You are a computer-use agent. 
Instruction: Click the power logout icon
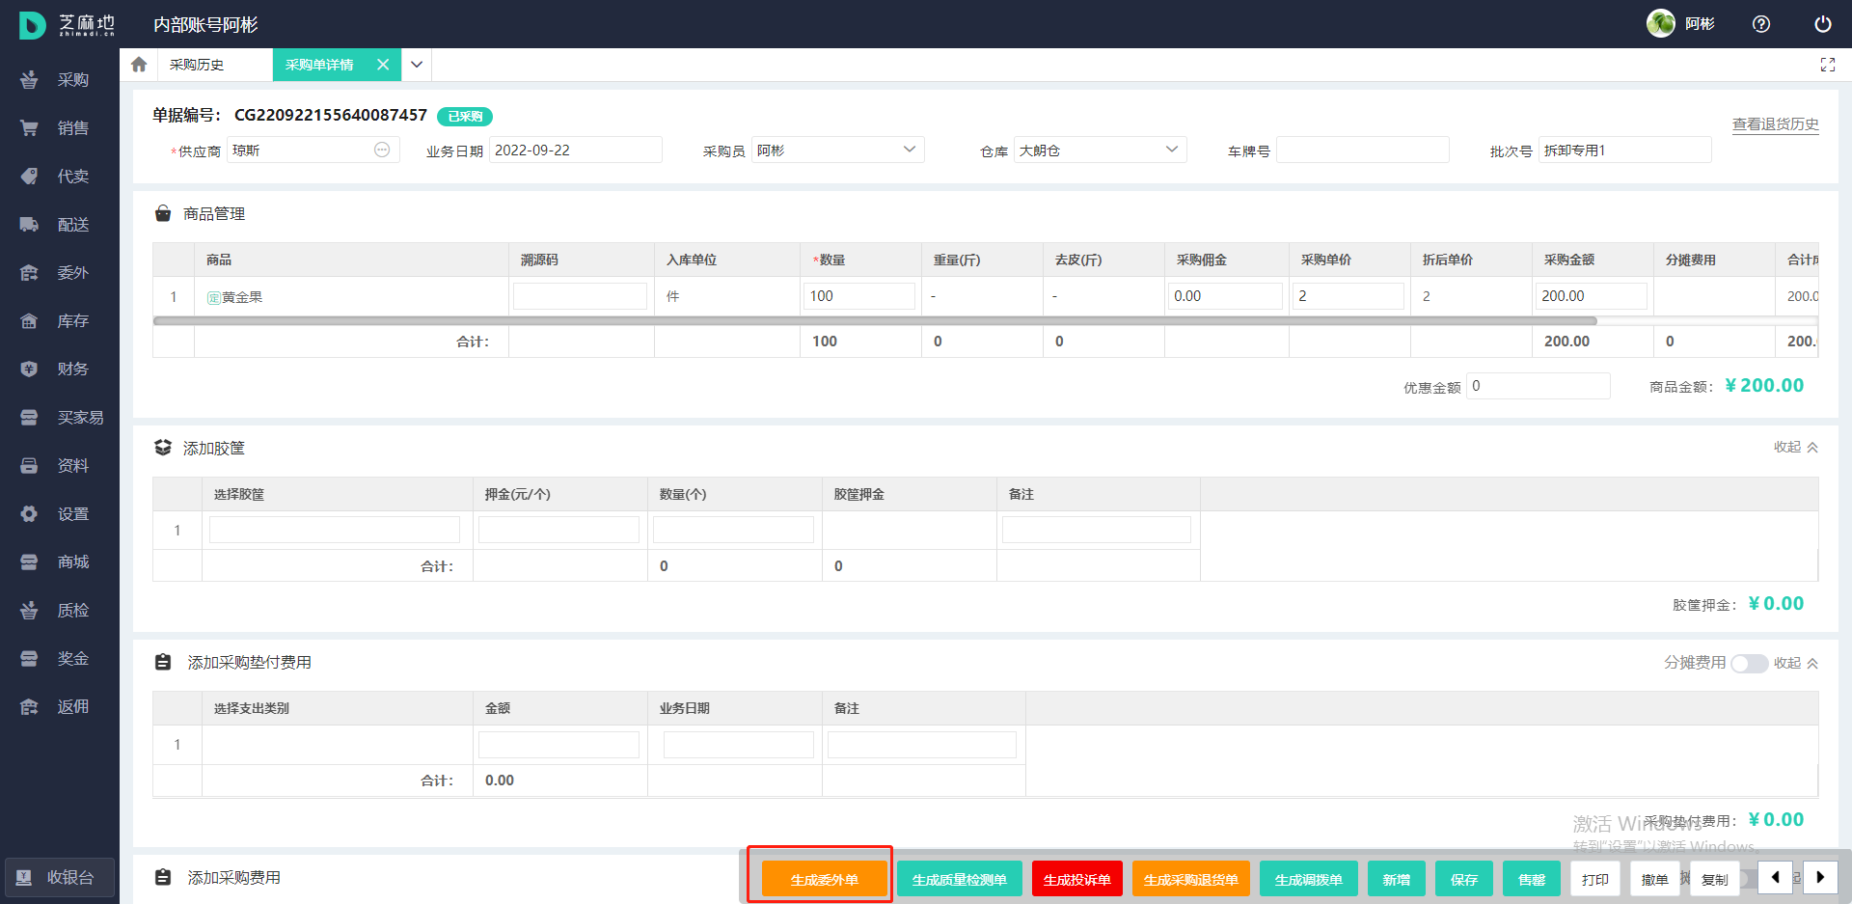[x=1823, y=24]
